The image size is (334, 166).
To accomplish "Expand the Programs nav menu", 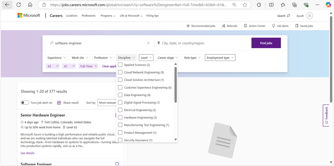I will tap(108, 15).
